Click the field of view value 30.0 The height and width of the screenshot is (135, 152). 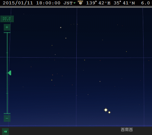click(7, 19)
